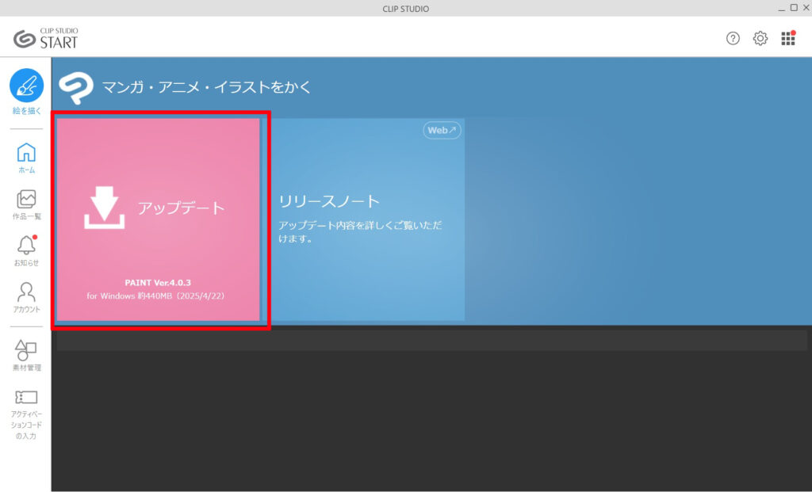Click 'for Windows 約440MB (2025/4/22)' text
This screenshot has width=812, height=492.
coord(155,296)
